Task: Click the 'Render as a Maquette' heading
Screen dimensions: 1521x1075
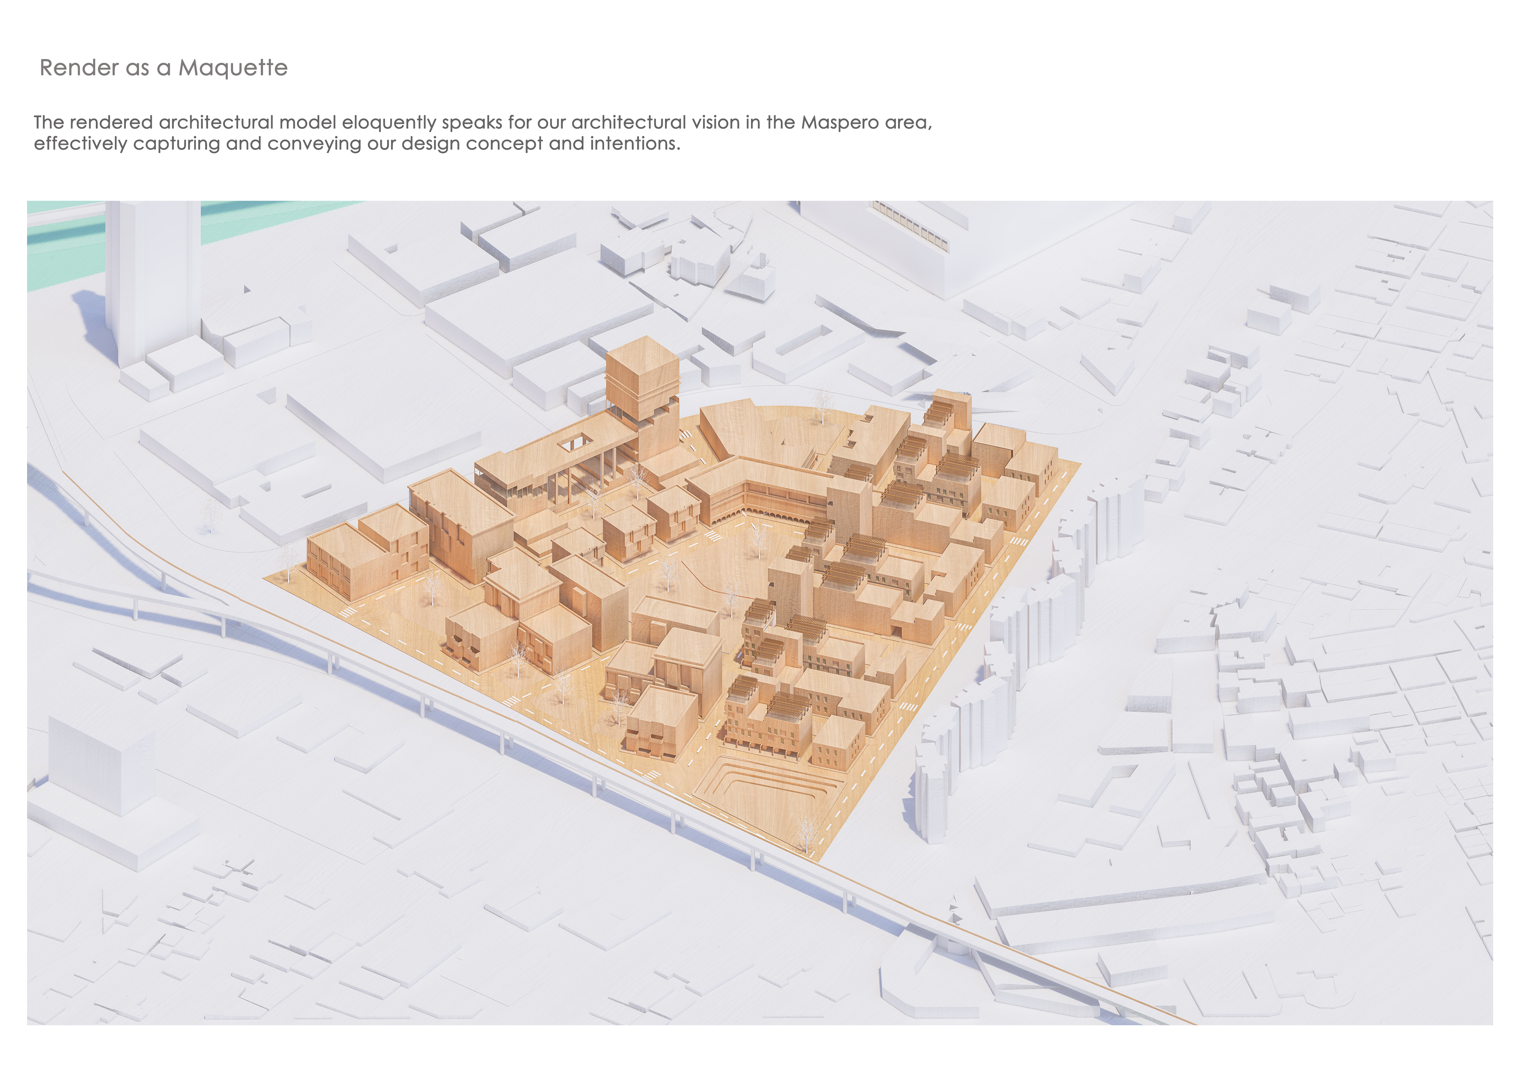Action: 164,68
